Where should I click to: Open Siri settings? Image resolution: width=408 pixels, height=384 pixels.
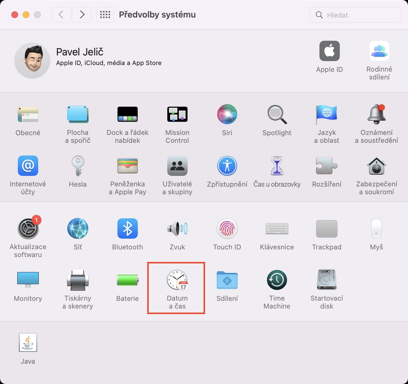(227, 114)
